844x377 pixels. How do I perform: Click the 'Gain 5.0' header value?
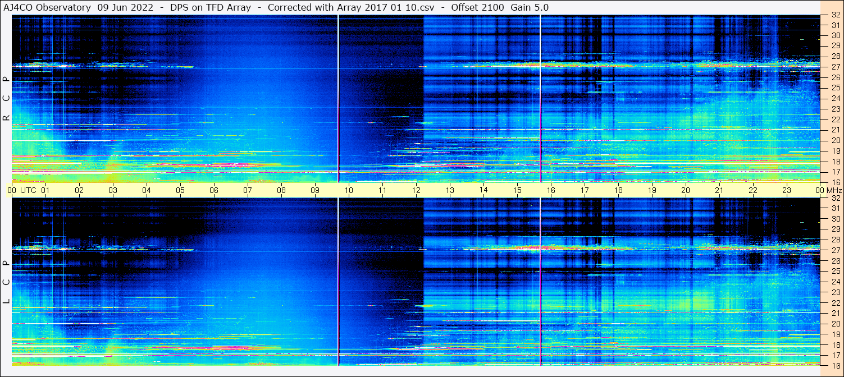pos(530,8)
